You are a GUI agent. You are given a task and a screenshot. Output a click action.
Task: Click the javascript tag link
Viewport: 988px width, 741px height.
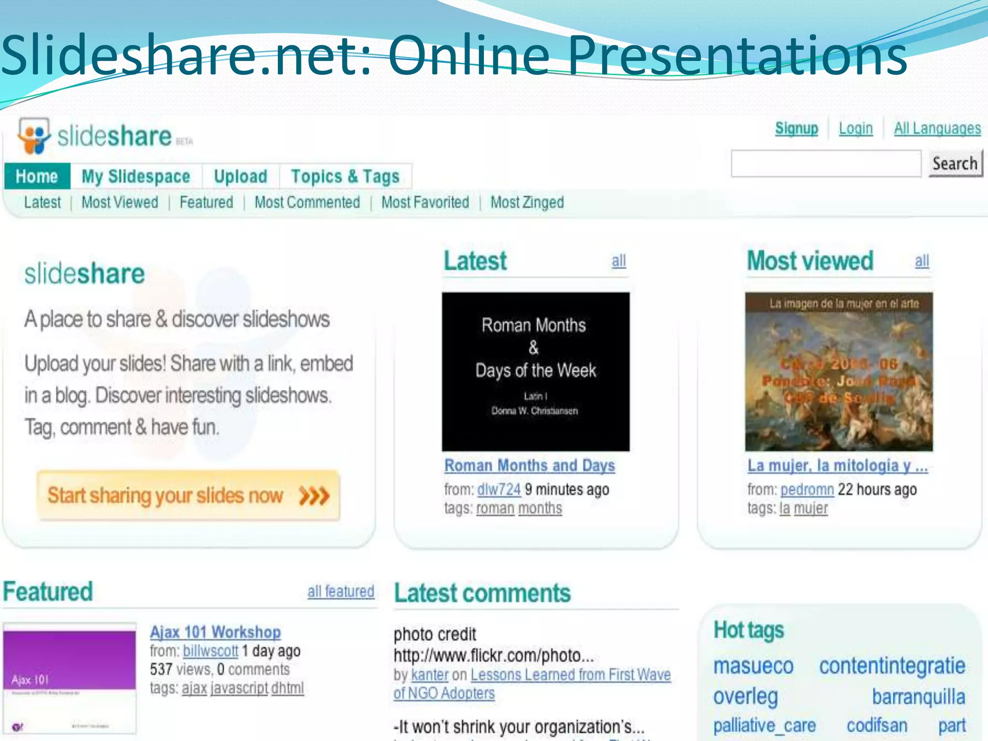click(x=239, y=688)
